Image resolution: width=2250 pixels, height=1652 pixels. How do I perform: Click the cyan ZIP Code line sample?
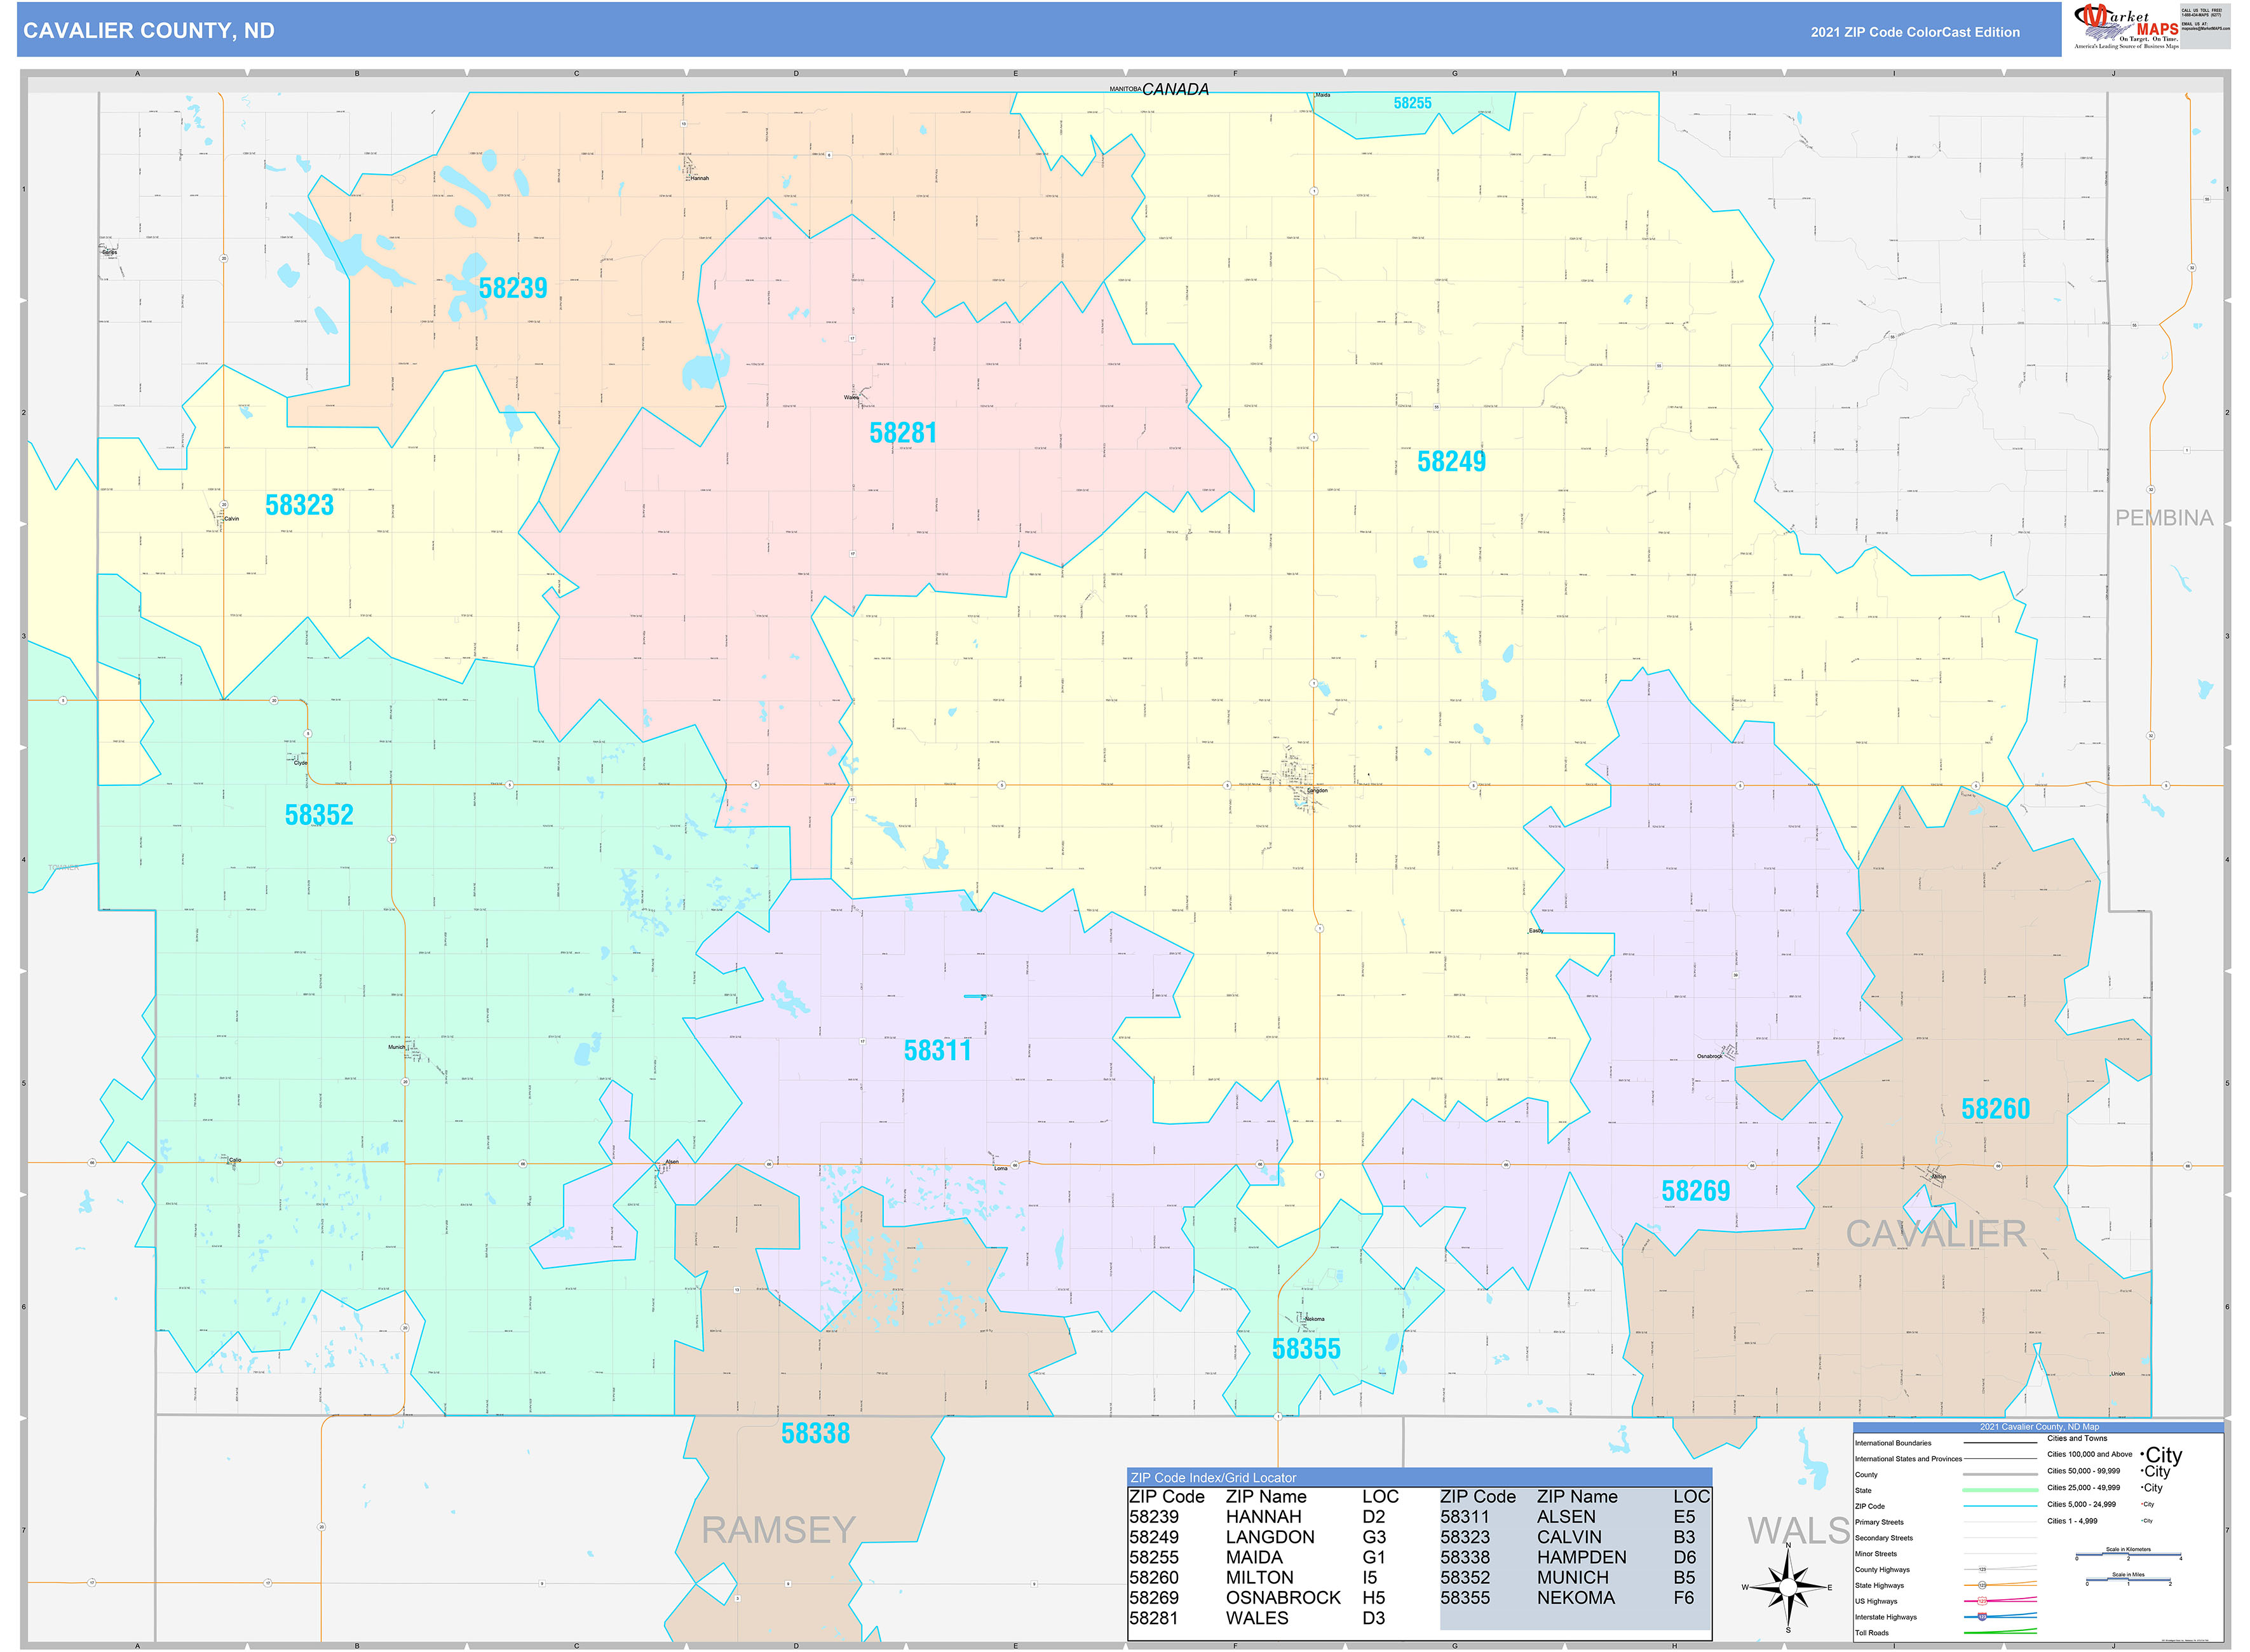[x=2001, y=1506]
